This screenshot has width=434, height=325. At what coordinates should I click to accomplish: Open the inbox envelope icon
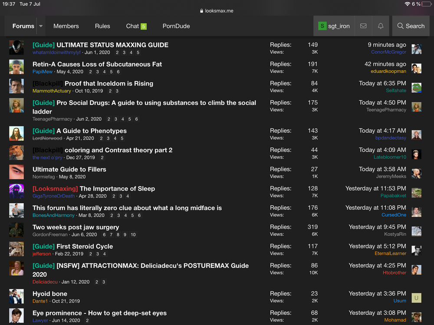pyautogui.click(x=363, y=26)
